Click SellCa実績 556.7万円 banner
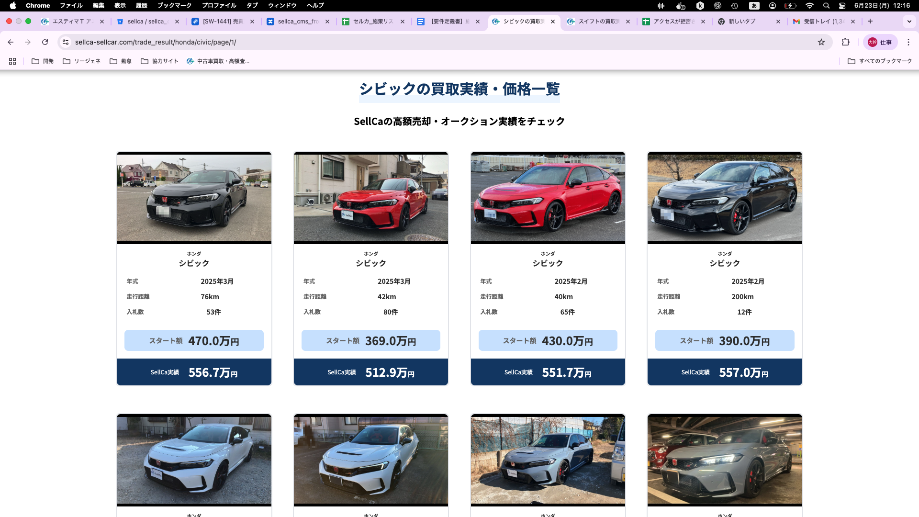Image resolution: width=919 pixels, height=517 pixels. (x=194, y=372)
